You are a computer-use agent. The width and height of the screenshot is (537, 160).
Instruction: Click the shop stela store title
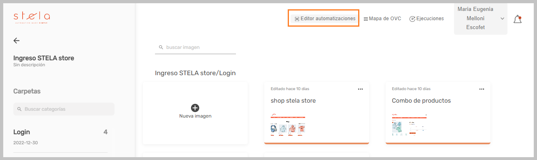point(293,101)
